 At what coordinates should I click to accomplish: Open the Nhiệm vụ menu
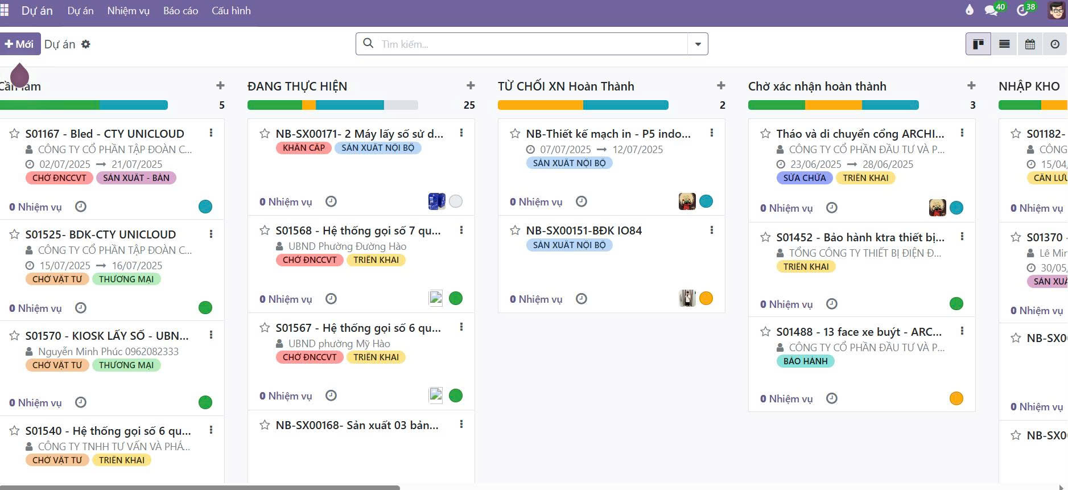pyautogui.click(x=128, y=11)
